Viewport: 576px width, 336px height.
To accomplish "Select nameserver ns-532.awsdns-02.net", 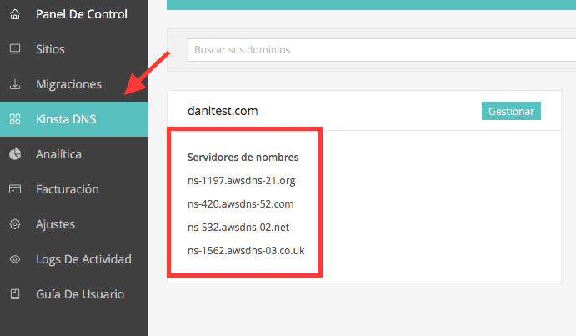I will click(238, 227).
